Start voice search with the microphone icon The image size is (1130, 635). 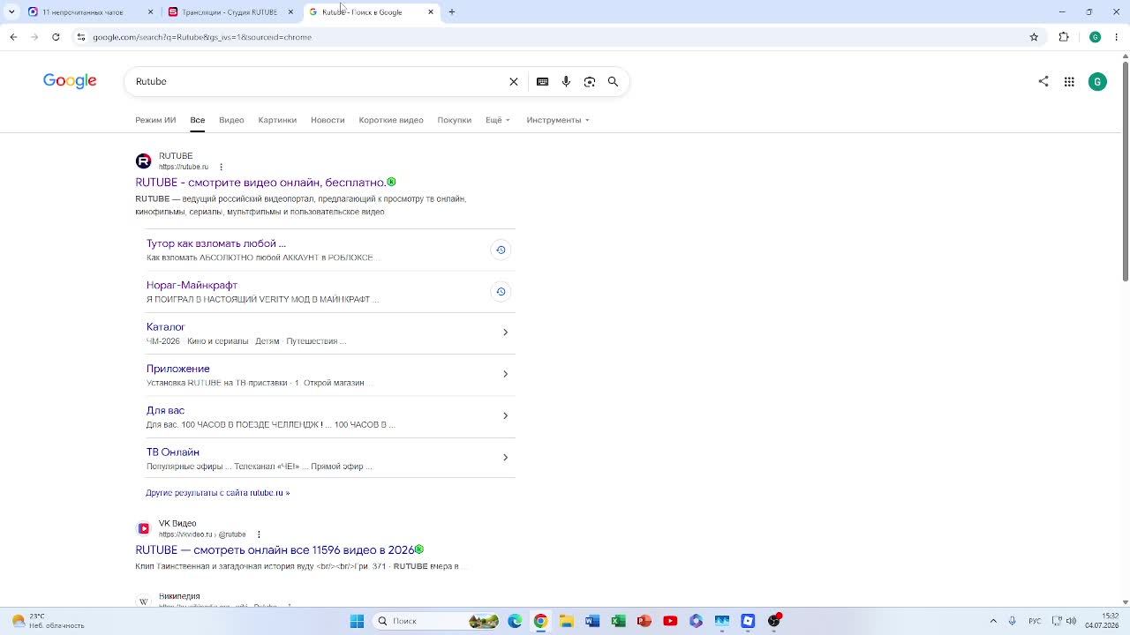pos(566,81)
